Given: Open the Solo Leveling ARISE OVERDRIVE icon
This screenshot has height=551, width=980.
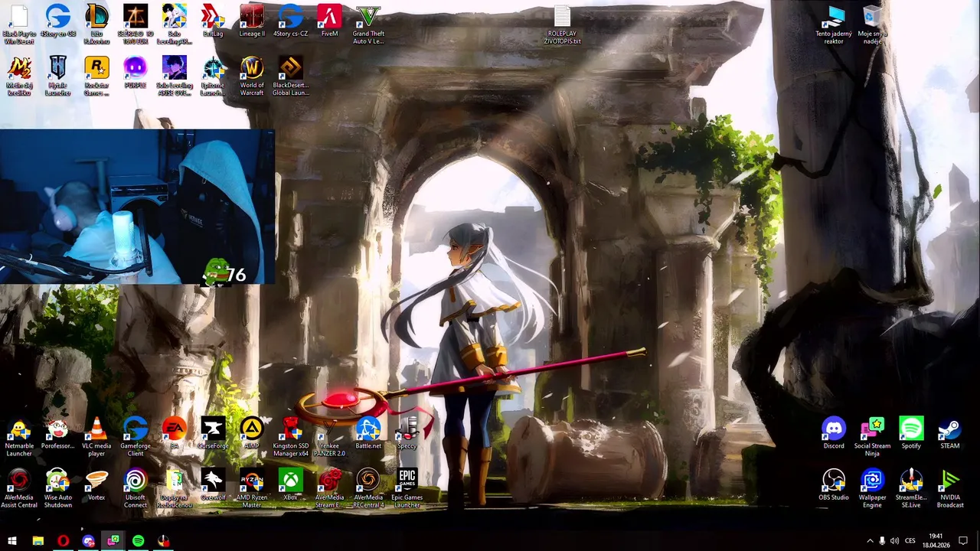Looking at the screenshot, I should click(175, 77).
